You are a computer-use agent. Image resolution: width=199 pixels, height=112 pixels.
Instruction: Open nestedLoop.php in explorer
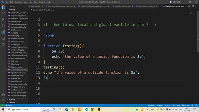16,76
